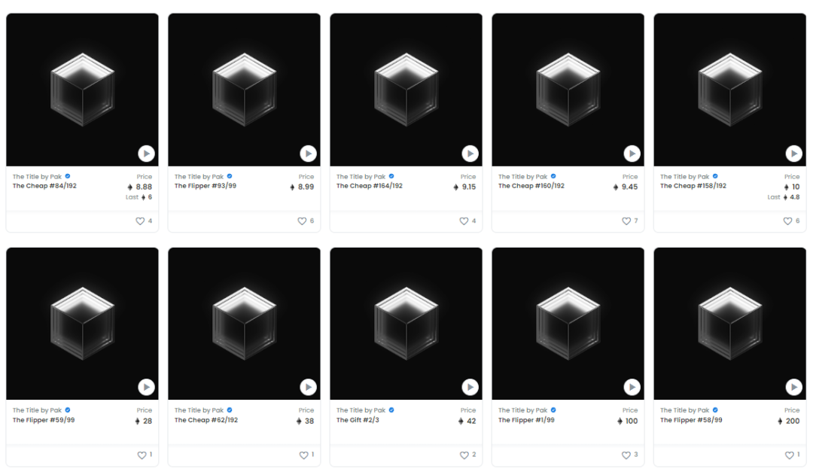Click the 8.99 ETH price on The Flipper #93/99
Image resolution: width=813 pixels, height=472 pixels.
(x=302, y=187)
